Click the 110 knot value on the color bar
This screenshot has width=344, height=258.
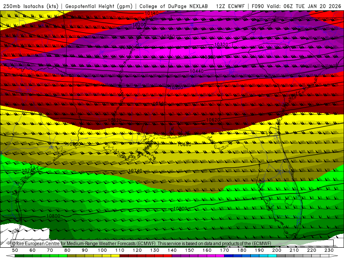[120, 250]
